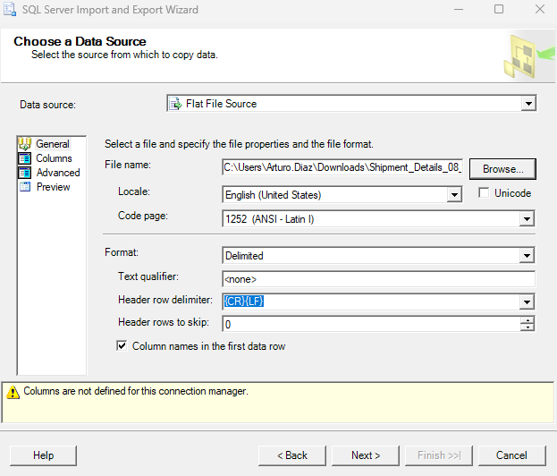Click the Flat File Source icon

click(x=175, y=104)
